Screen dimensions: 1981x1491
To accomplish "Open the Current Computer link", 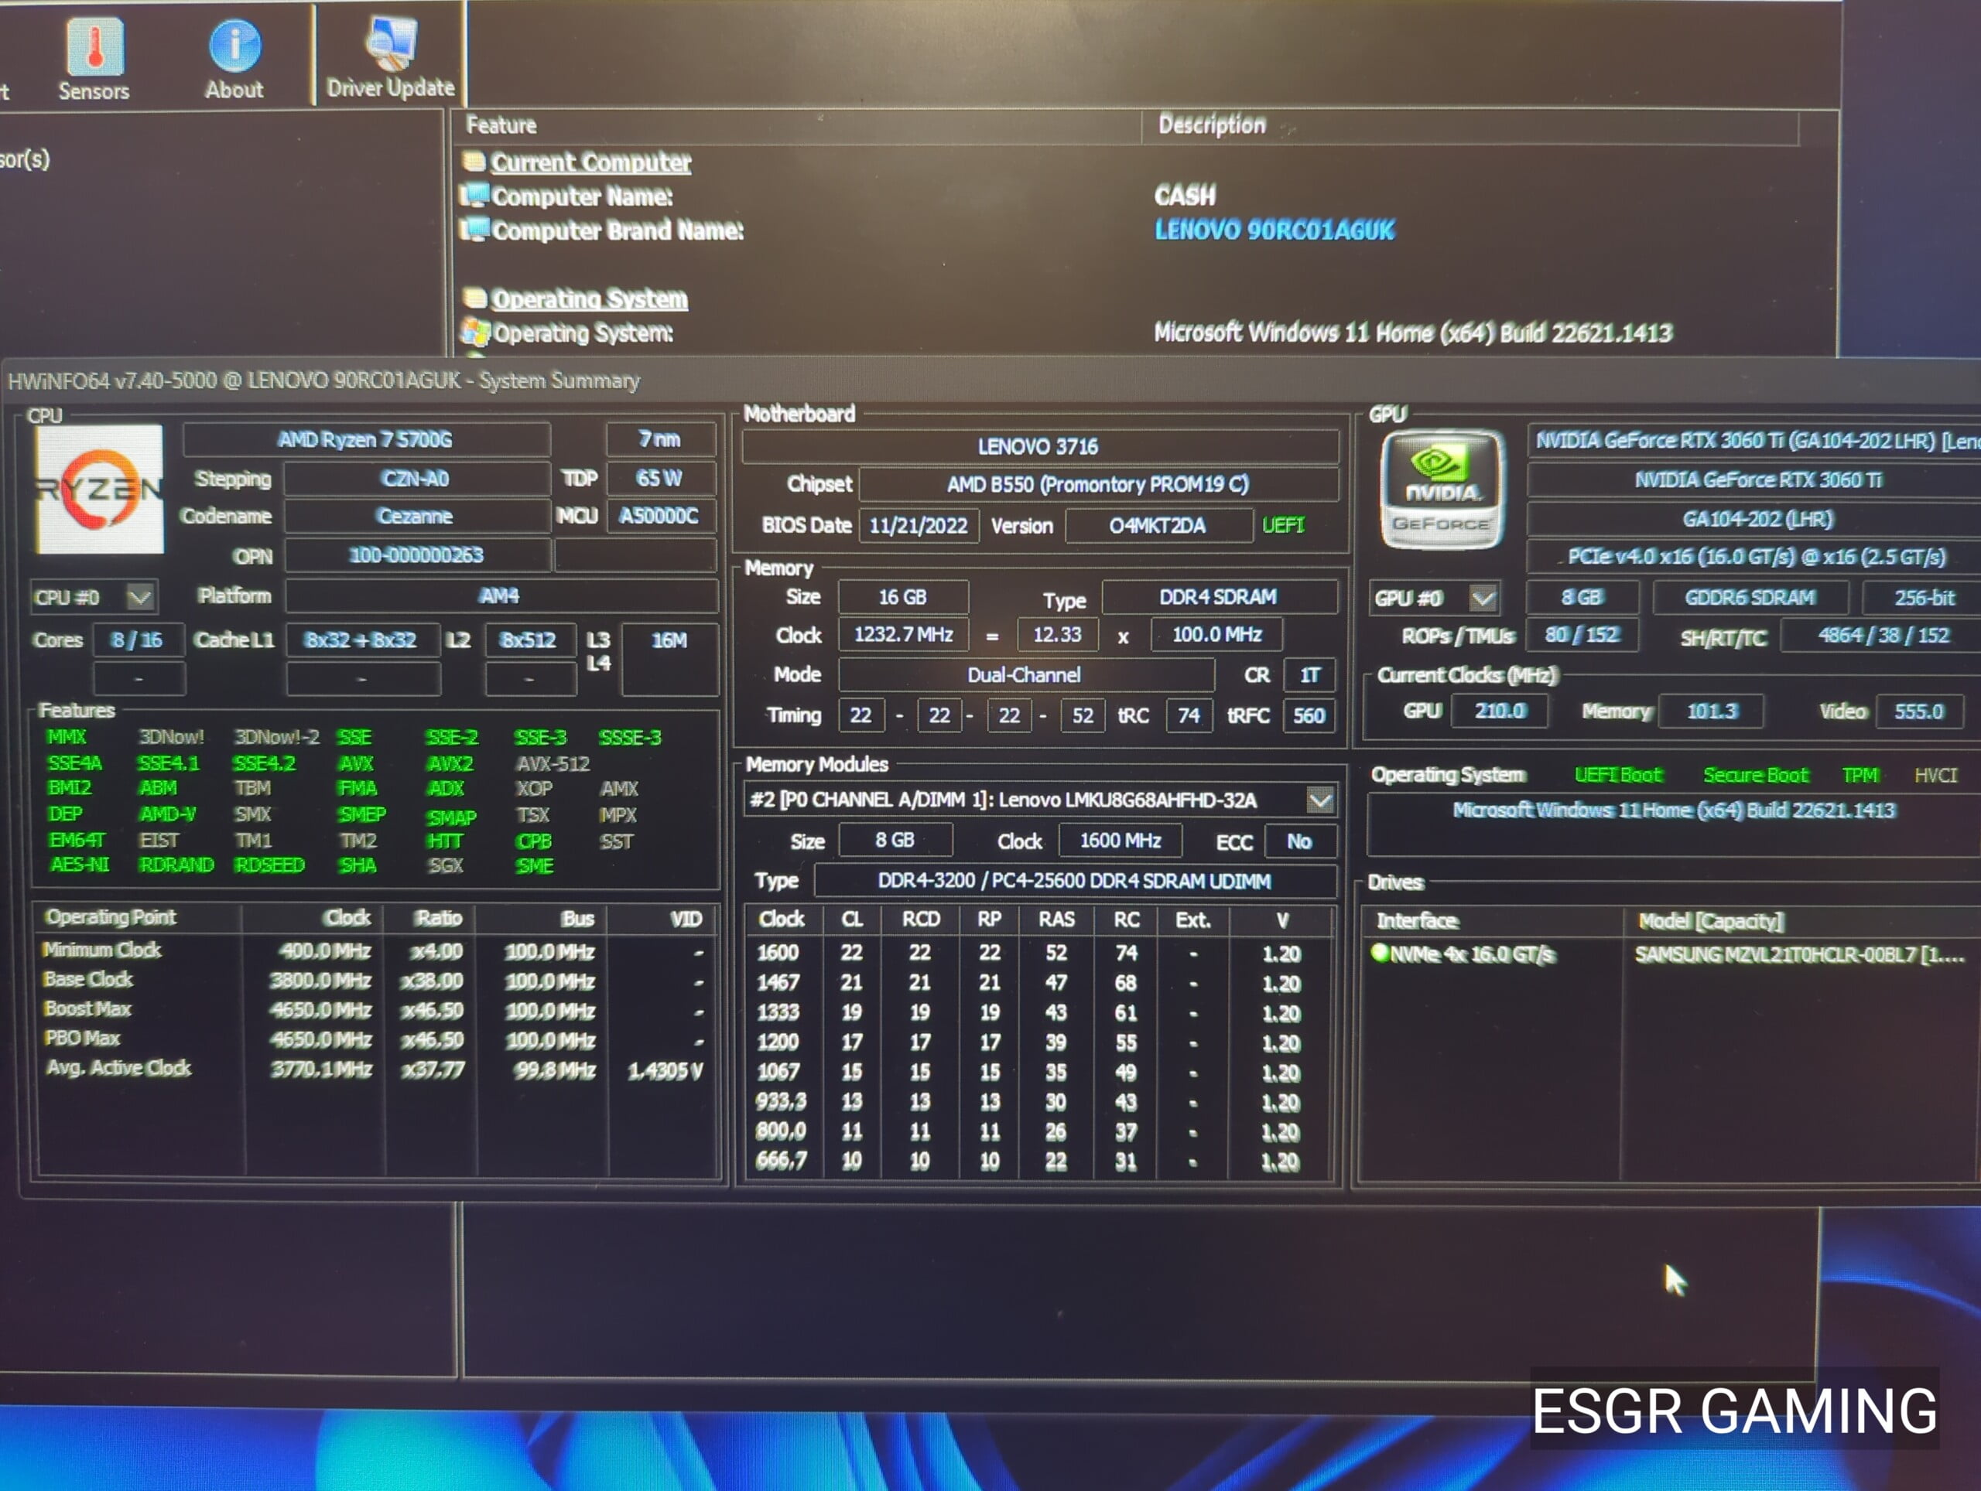I will pos(590,162).
